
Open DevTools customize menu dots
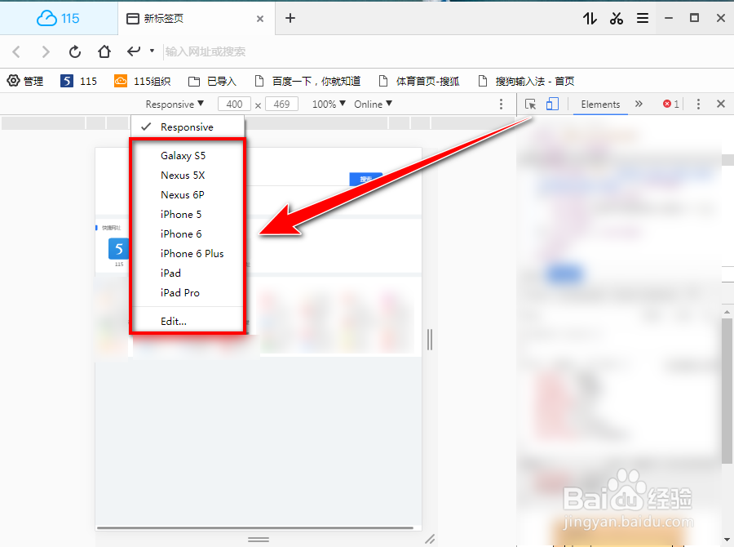(698, 104)
